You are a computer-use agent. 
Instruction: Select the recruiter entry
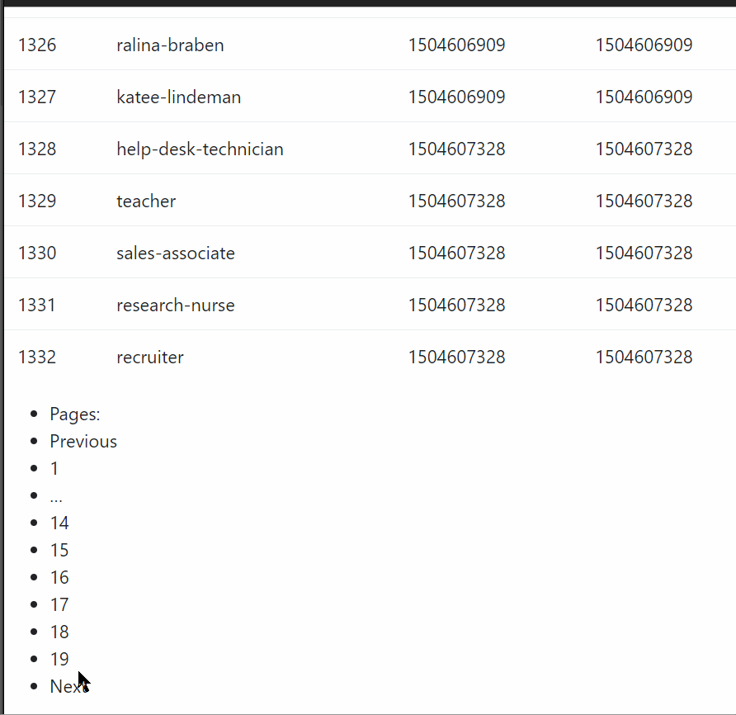tap(150, 357)
